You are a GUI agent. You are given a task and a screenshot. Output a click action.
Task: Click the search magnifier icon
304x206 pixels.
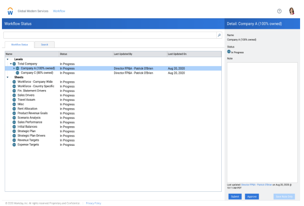(x=219, y=35)
